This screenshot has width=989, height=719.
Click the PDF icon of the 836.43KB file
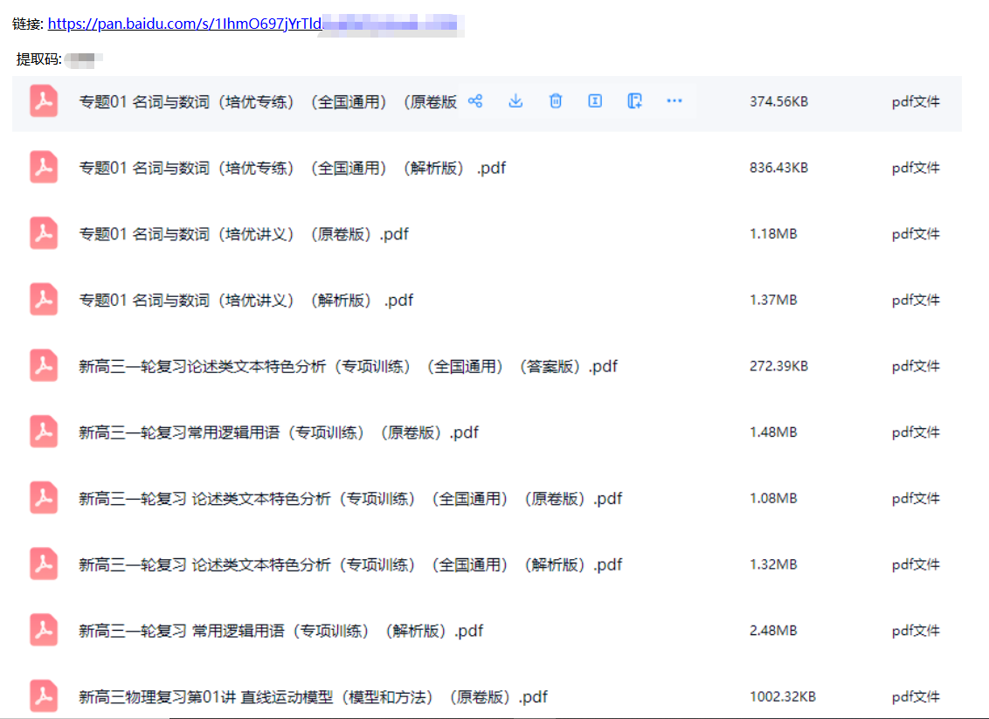tap(44, 167)
